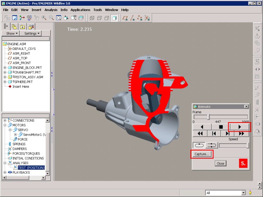Toggle coordinate systems display
This screenshot has height=197, width=263.
click(147, 18)
